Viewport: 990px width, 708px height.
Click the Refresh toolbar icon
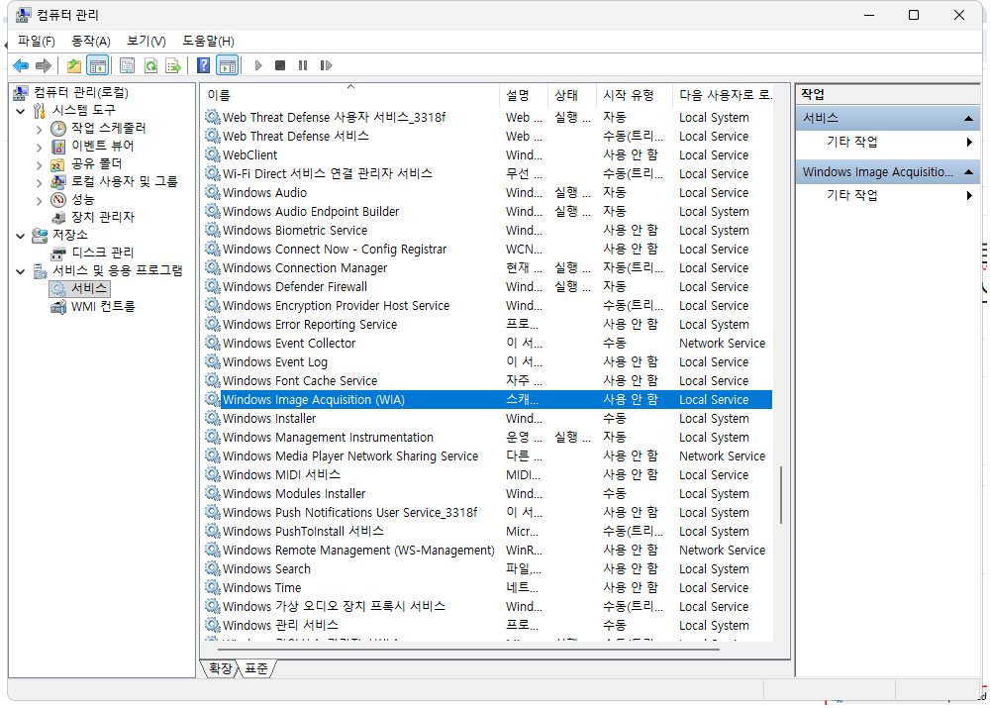150,65
